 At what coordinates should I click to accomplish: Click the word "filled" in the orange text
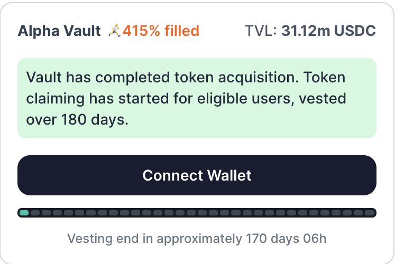point(181,31)
